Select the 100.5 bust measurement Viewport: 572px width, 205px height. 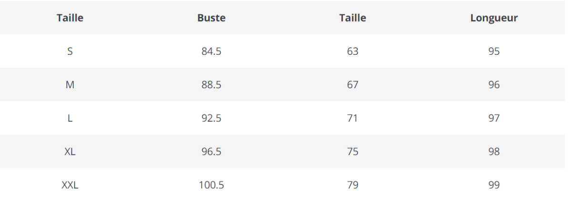(x=211, y=185)
